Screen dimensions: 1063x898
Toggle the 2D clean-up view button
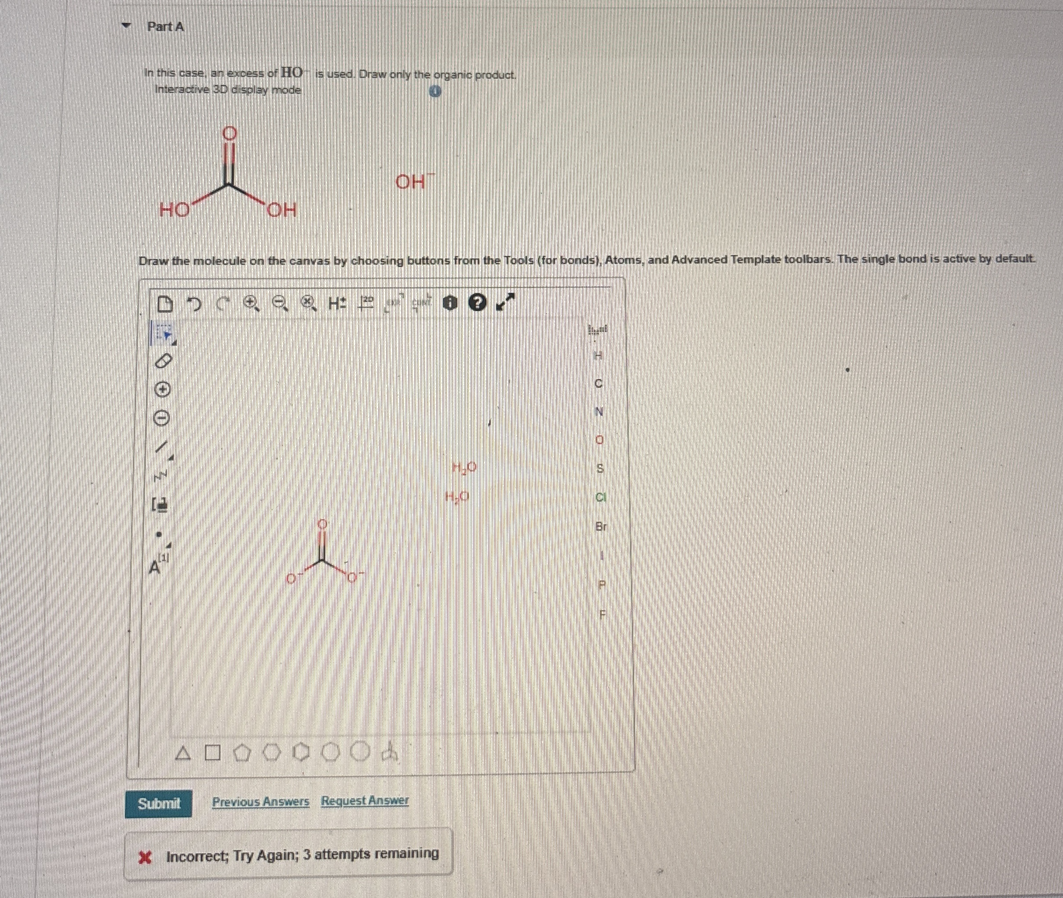pyautogui.click(x=365, y=304)
